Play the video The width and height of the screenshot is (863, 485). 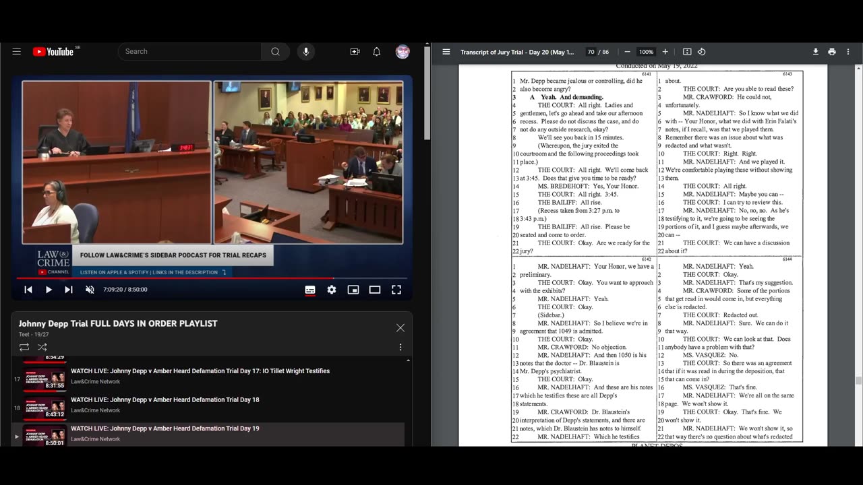[49, 290]
